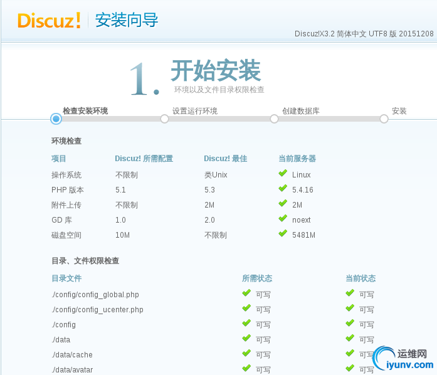Click the 目录、文件权限检查 section heading
Screen dimensions: 437x375
pyautogui.click(x=85, y=261)
